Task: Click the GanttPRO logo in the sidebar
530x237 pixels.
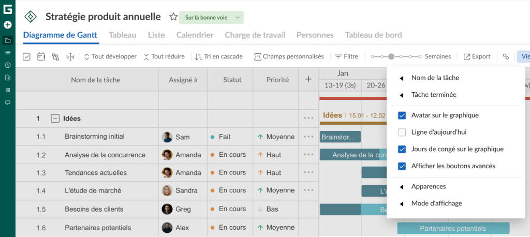Action: coord(7,9)
